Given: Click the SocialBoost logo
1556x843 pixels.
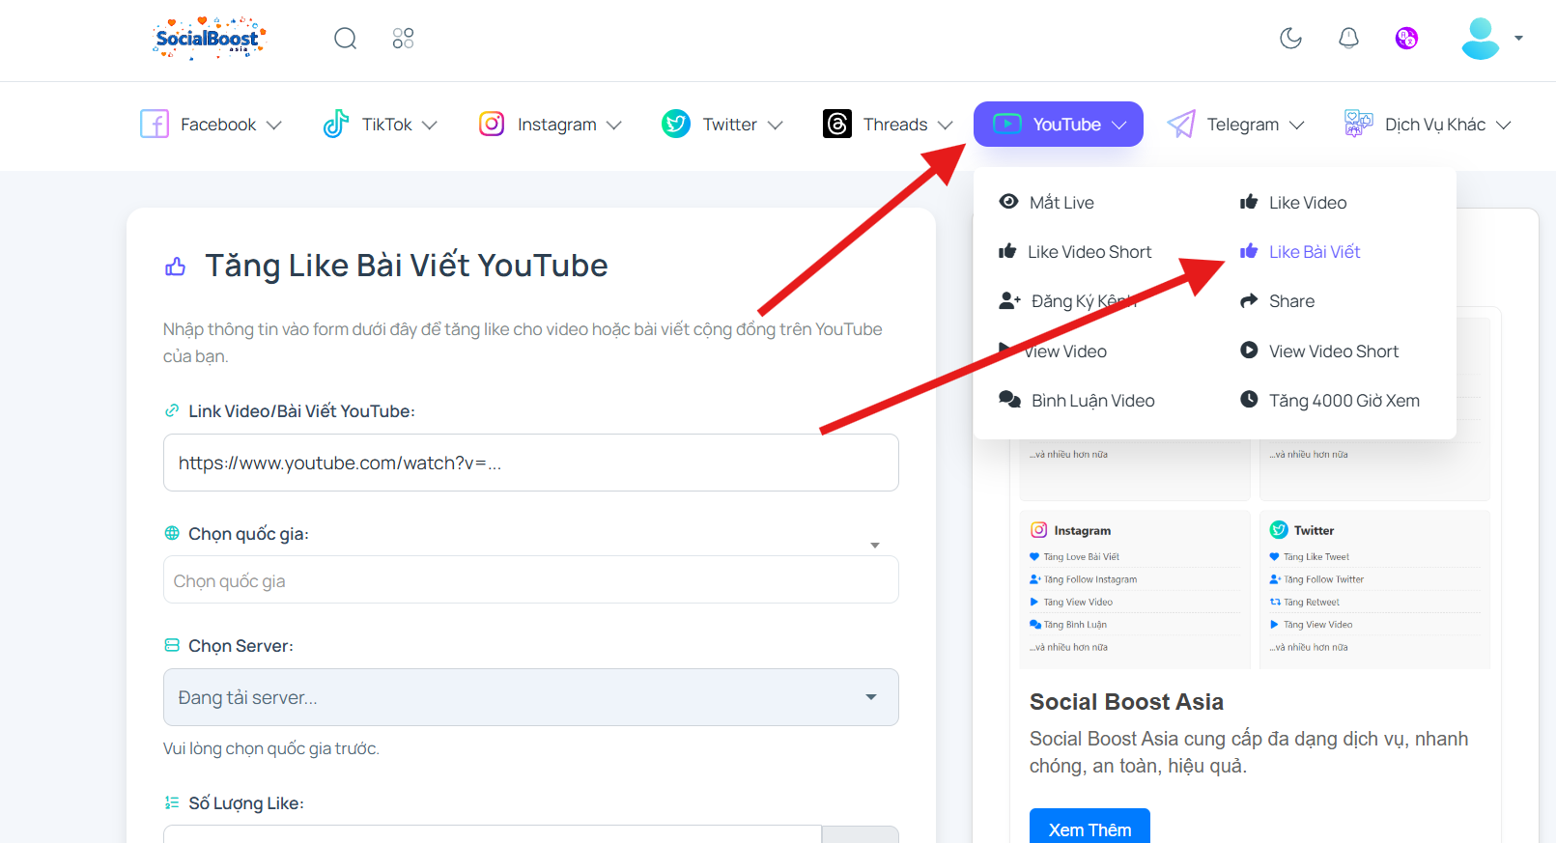Looking at the screenshot, I should pos(209,39).
